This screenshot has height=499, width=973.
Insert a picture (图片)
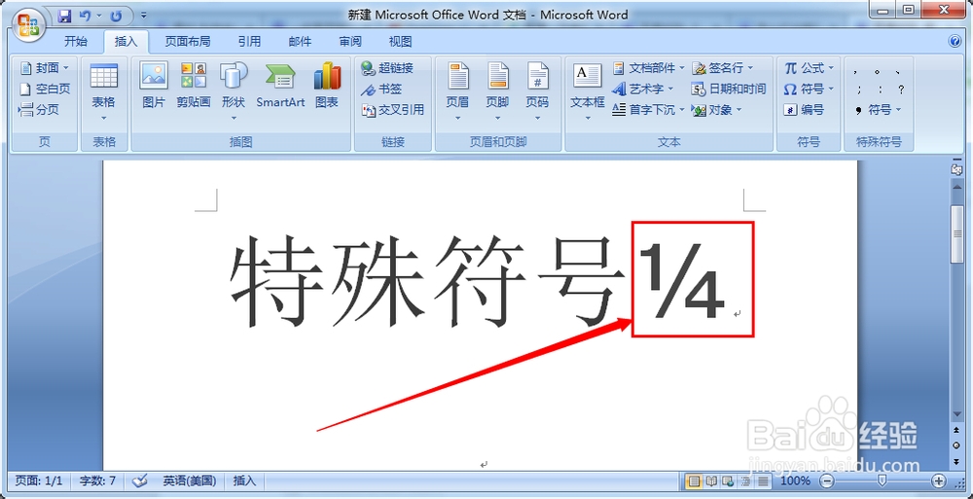pyautogui.click(x=154, y=86)
